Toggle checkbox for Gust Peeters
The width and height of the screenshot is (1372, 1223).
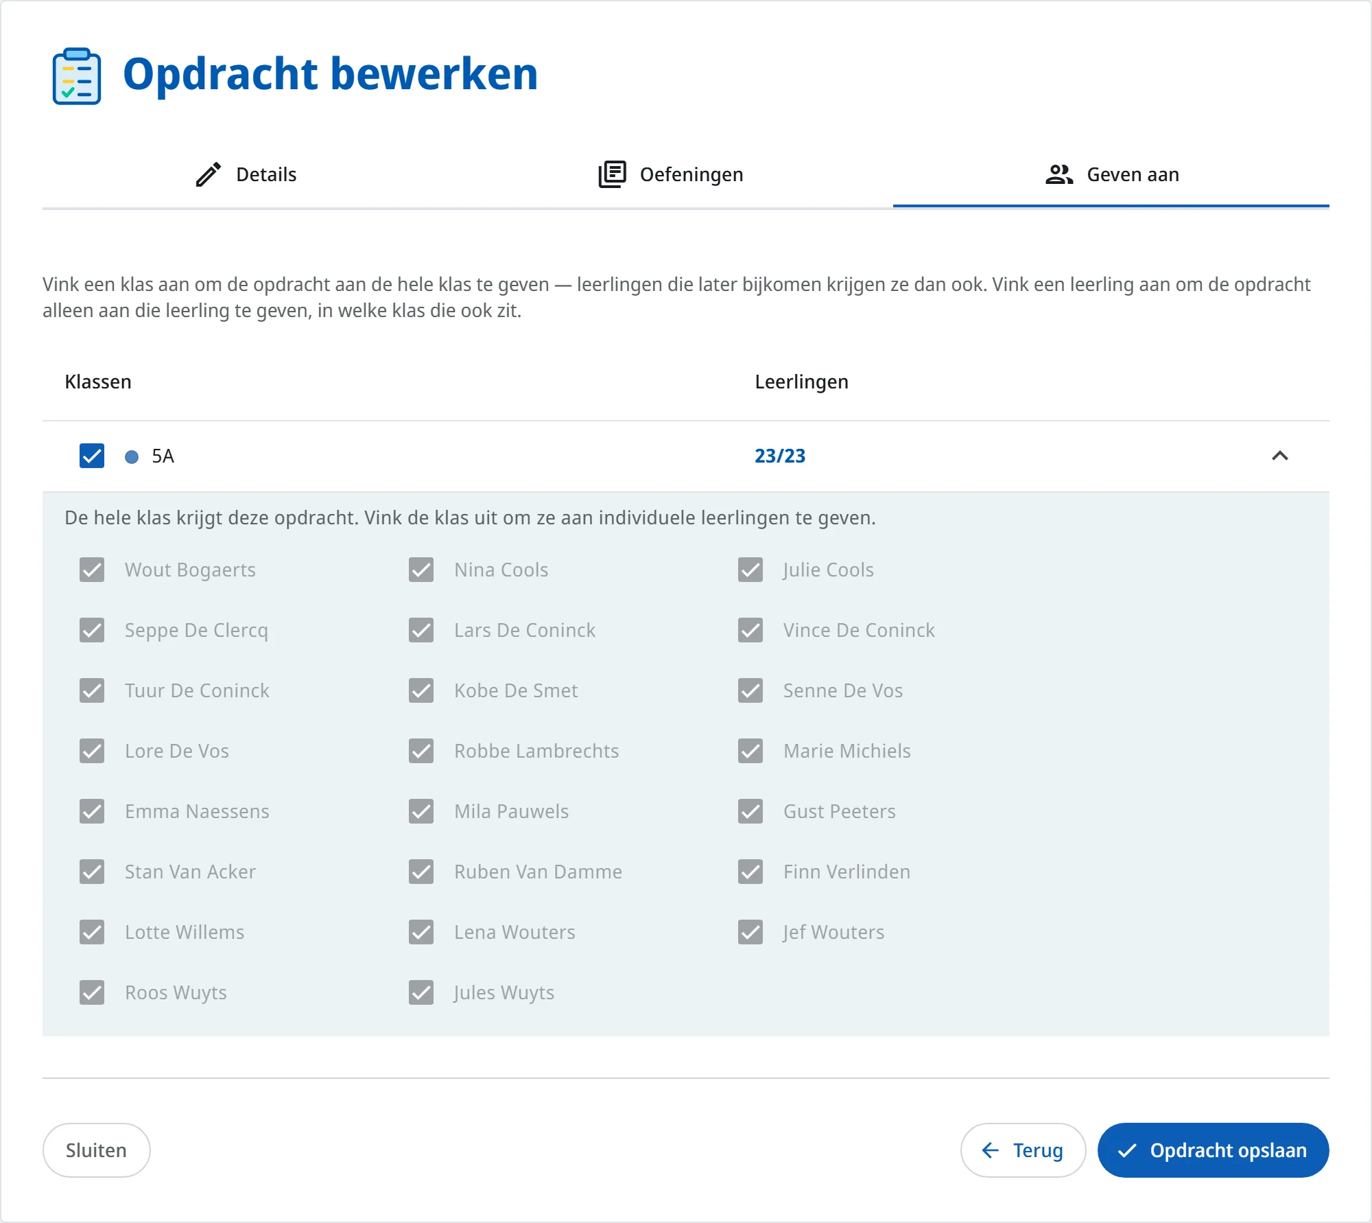pyautogui.click(x=750, y=811)
